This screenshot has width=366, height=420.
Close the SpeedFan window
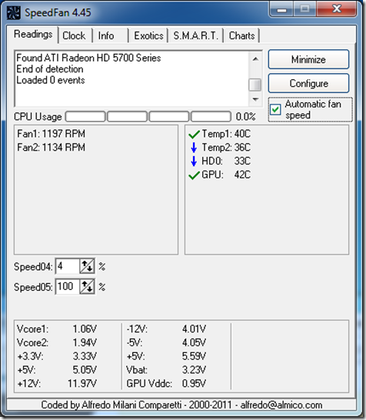[337, 9]
